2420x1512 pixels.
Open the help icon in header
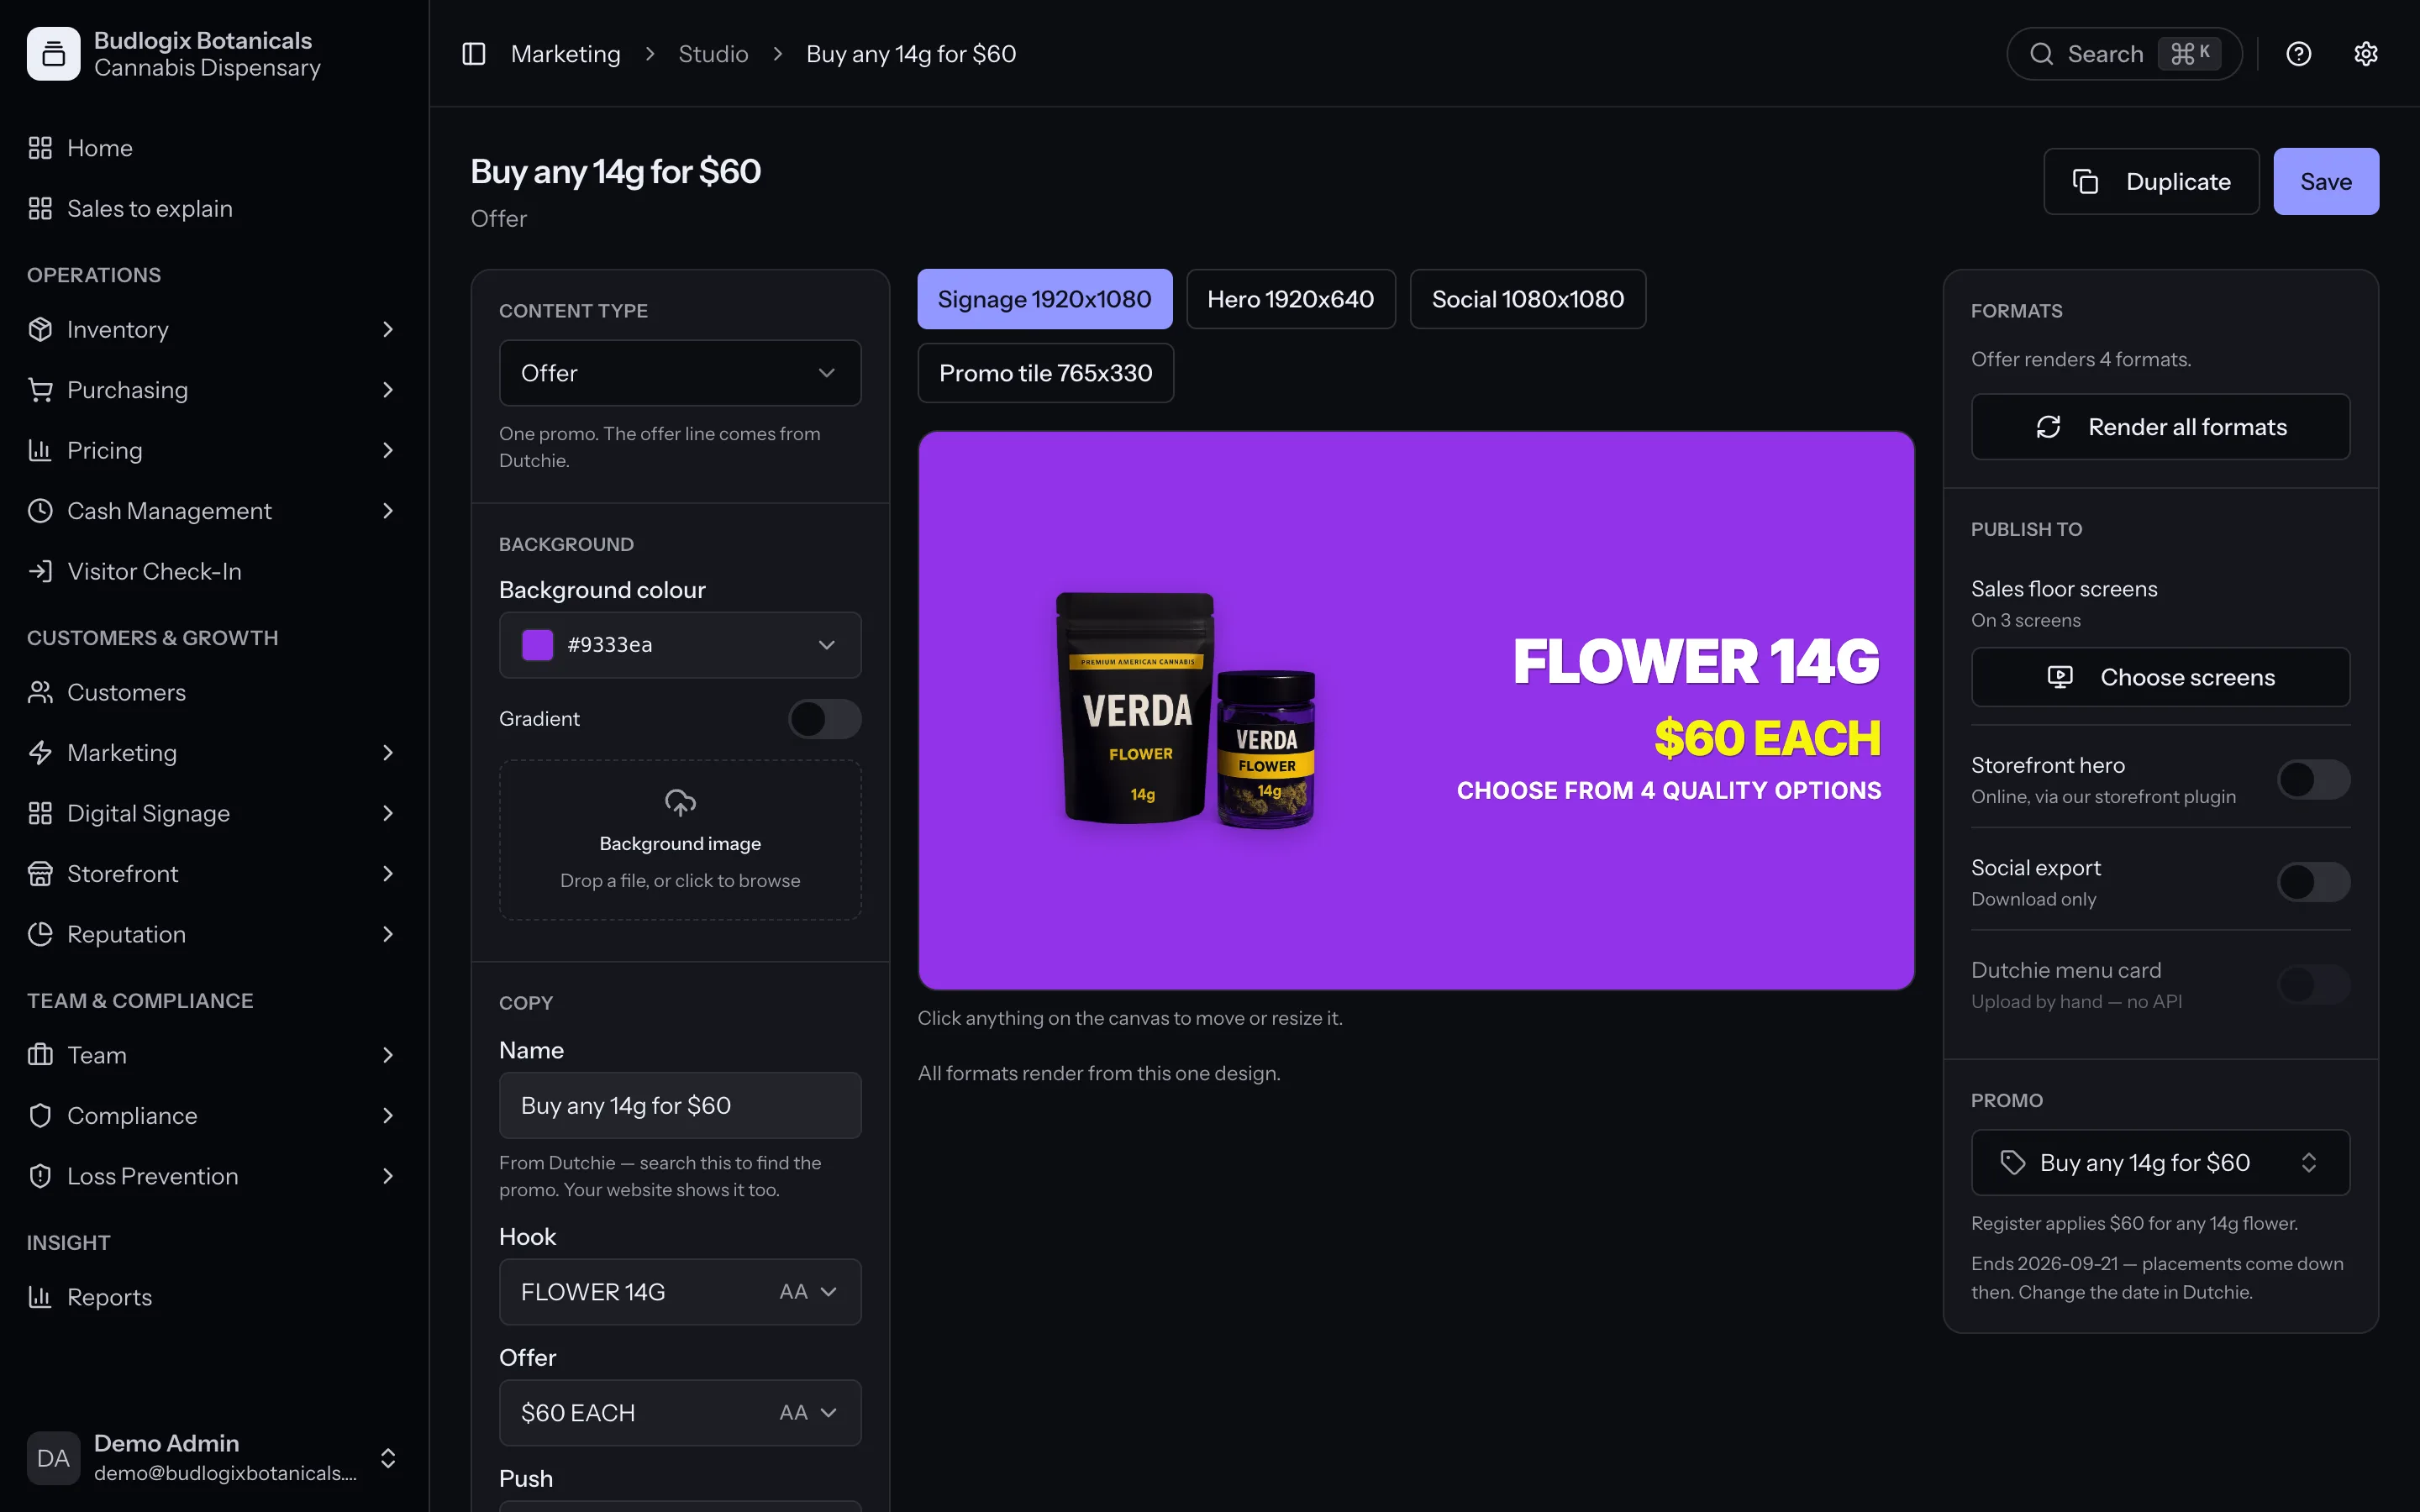(x=2298, y=54)
